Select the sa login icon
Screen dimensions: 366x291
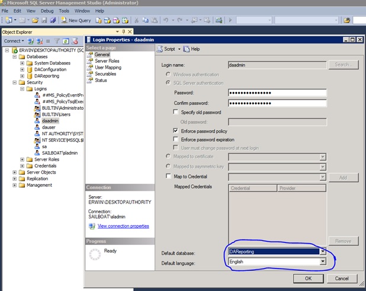(37, 146)
